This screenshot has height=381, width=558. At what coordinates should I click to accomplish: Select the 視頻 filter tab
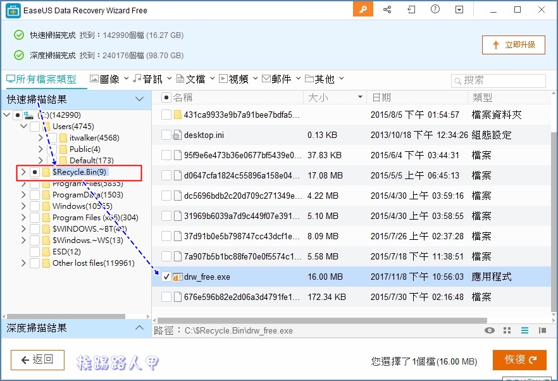point(233,78)
